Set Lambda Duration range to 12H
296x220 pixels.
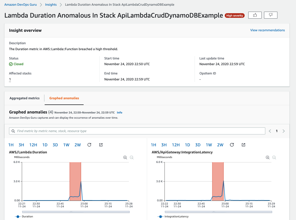(x=33, y=145)
